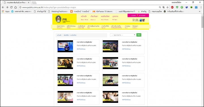The height and width of the screenshot is (107, 204).
Task: Open the WeddingTraditions bookmark
Action: (x=58, y=12)
